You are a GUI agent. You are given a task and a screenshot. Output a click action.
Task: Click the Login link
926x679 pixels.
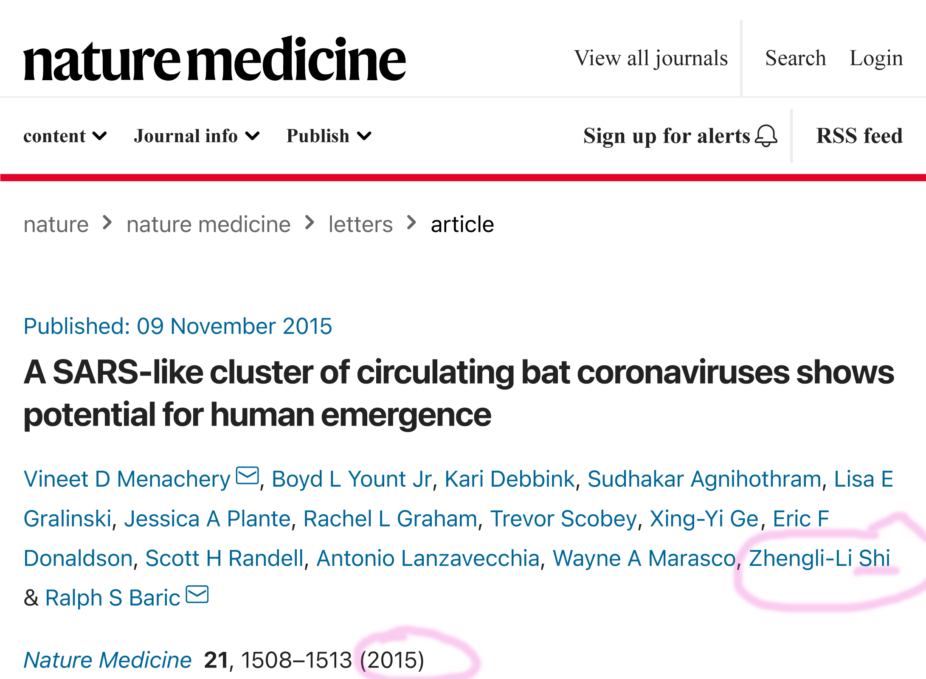[876, 58]
